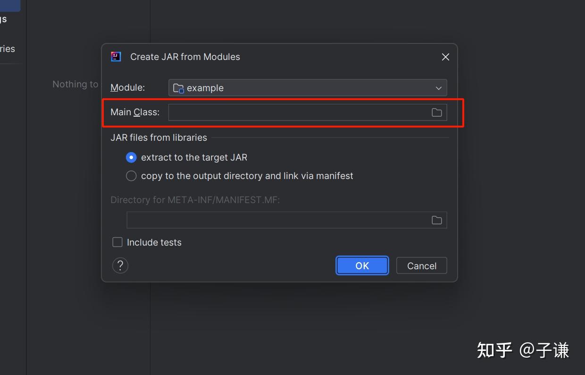
Task: Select "extract to the target JAR" option
Action: tap(131, 157)
